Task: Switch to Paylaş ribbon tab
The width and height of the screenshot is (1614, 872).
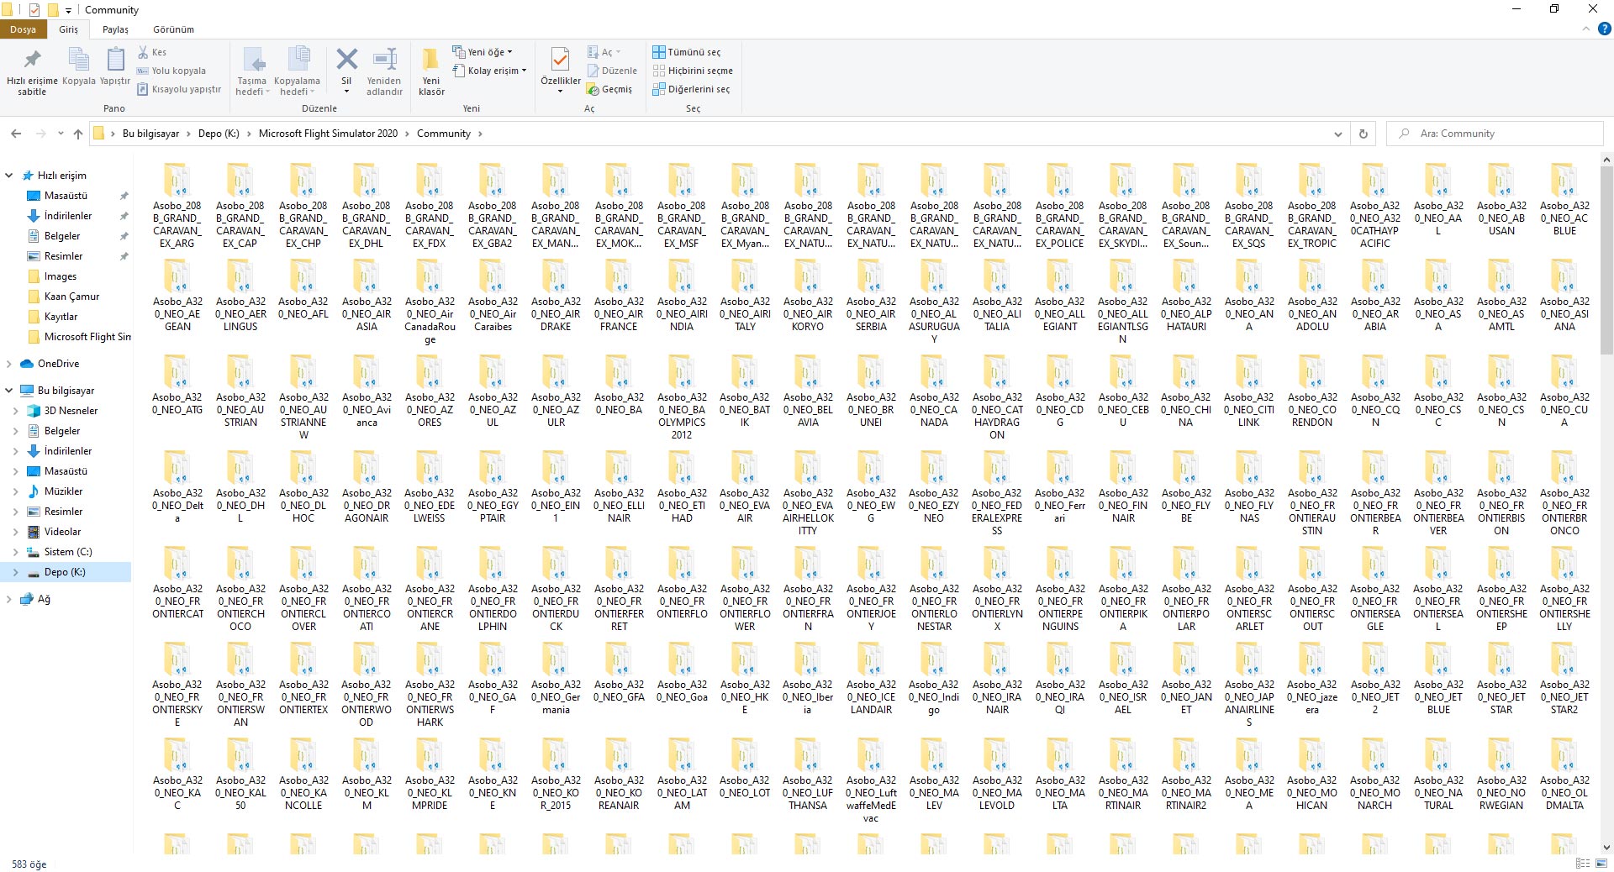Action: (x=115, y=29)
